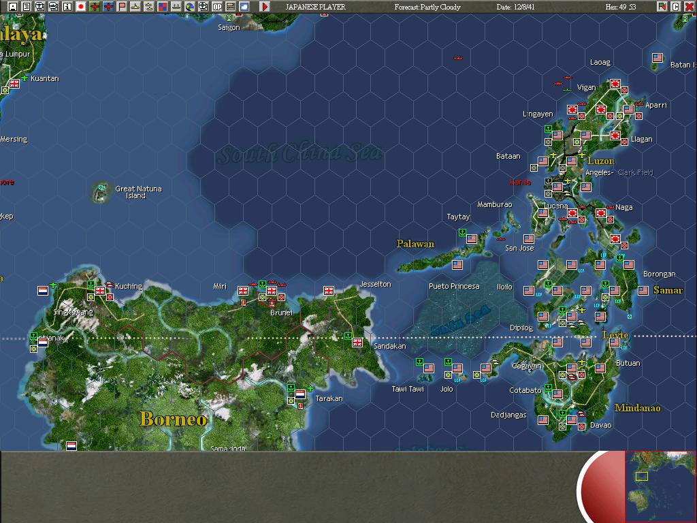697x523 pixels.
Task: Click the orange flag toolbar icon
Action: (122, 7)
